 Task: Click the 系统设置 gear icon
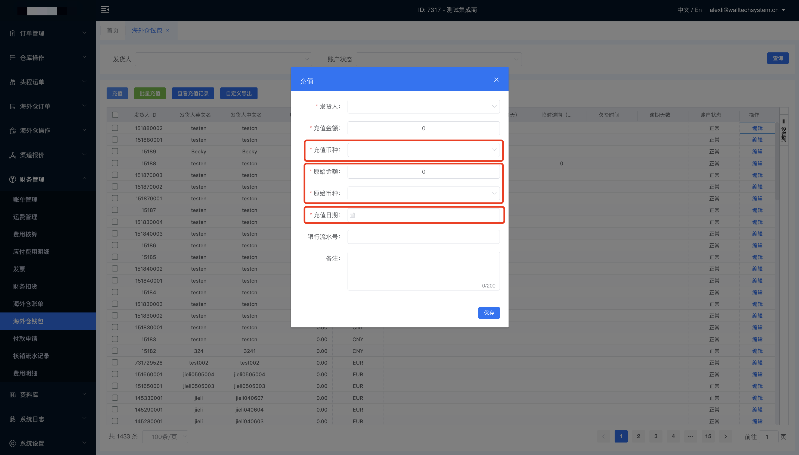tap(13, 443)
